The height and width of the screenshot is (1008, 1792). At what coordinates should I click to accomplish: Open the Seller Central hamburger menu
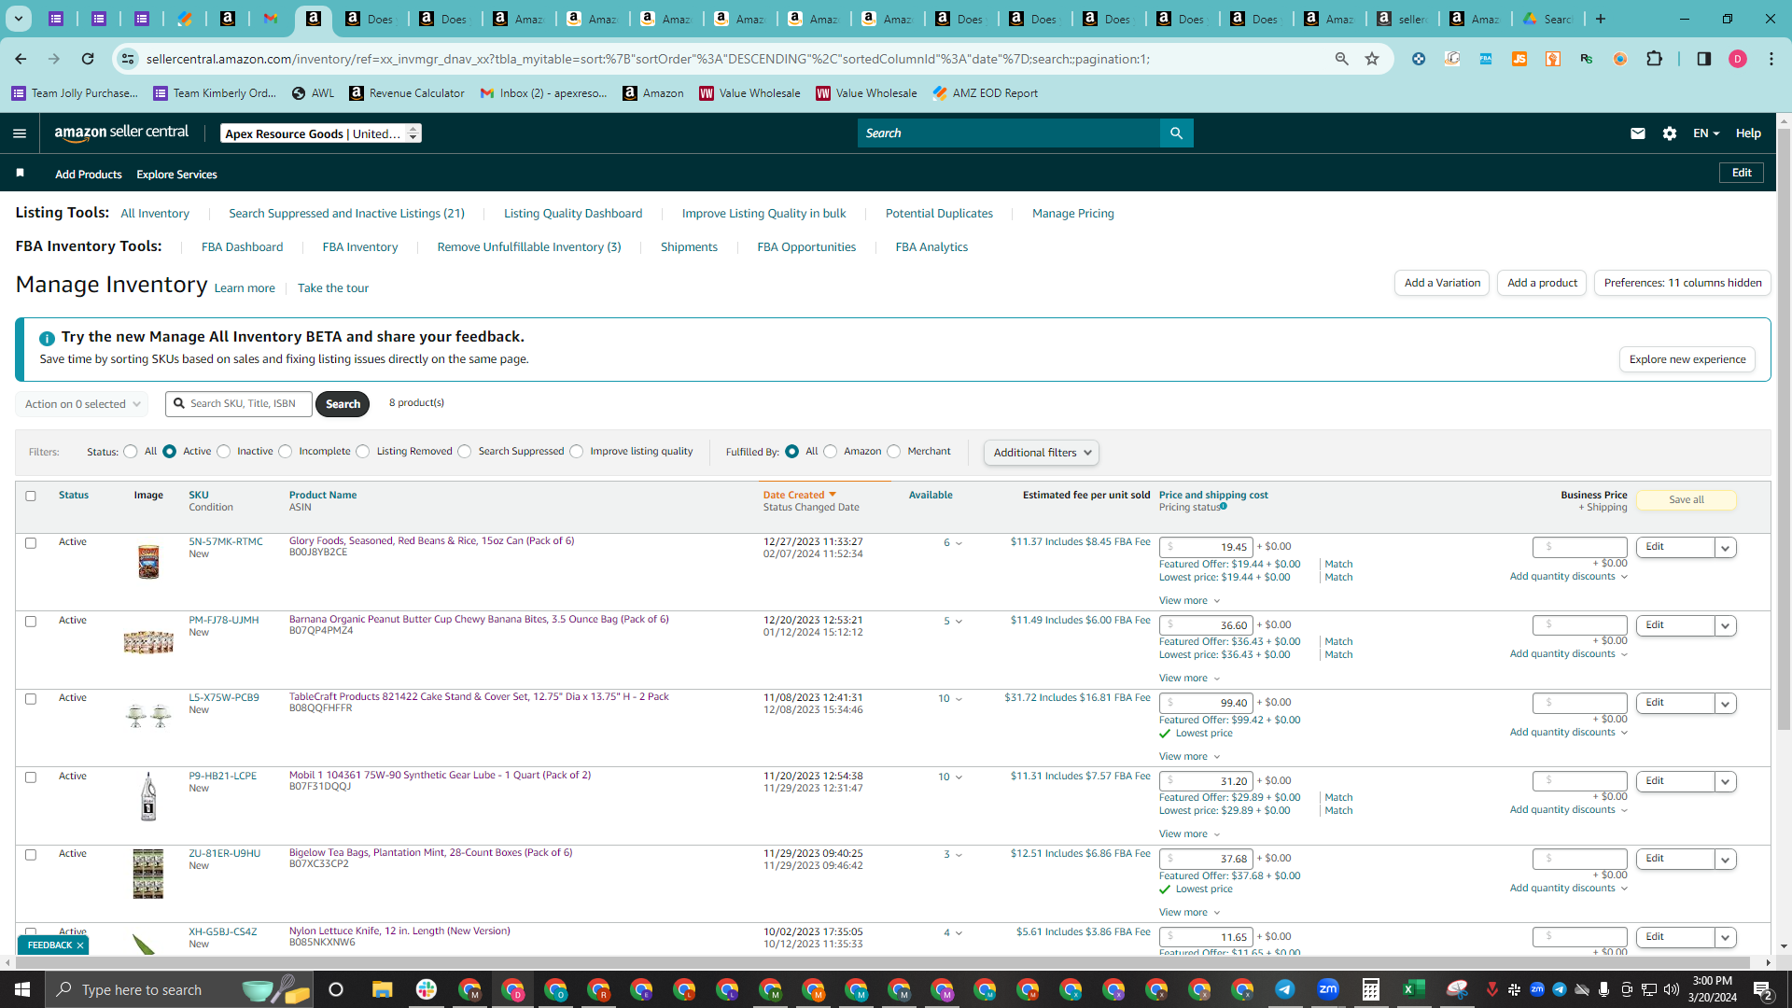[20, 133]
